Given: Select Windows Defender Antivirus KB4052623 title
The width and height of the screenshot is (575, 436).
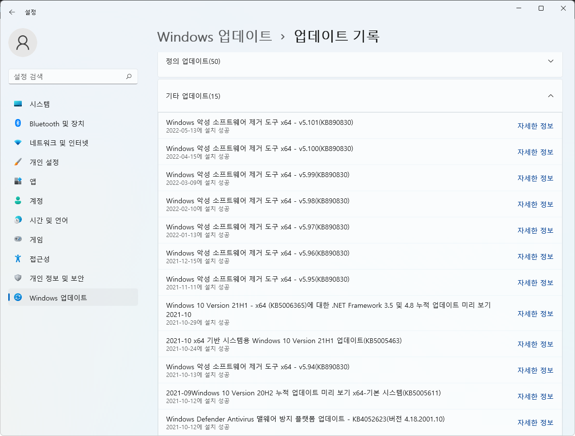Looking at the screenshot, I should [305, 419].
